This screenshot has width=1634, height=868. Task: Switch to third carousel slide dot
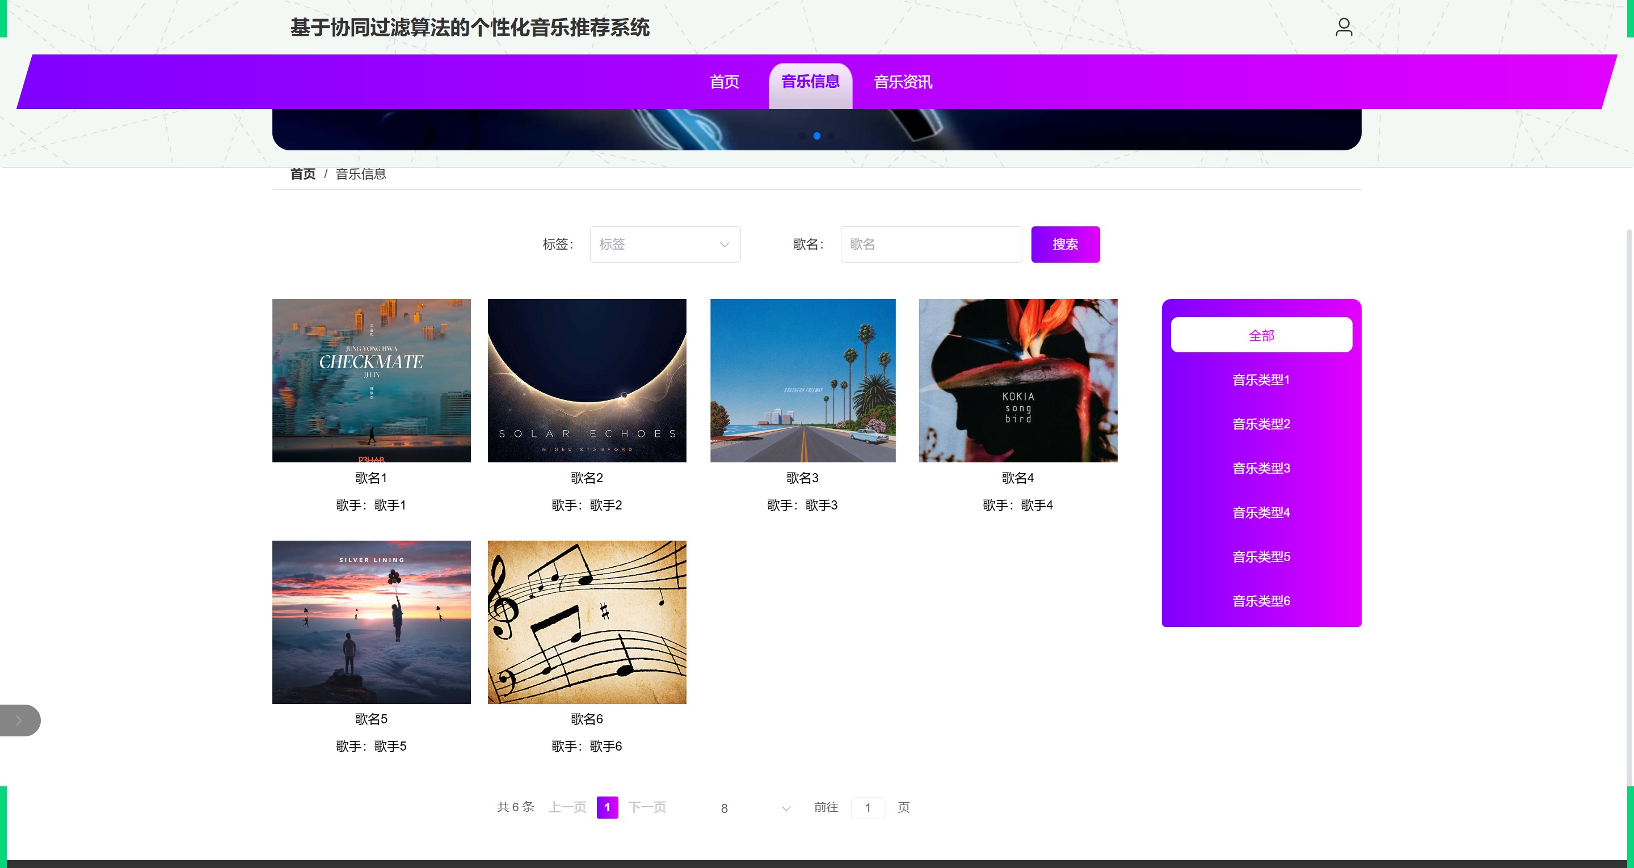tap(832, 136)
